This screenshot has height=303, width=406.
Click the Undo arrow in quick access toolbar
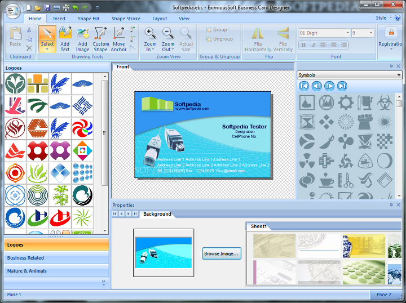point(76,8)
